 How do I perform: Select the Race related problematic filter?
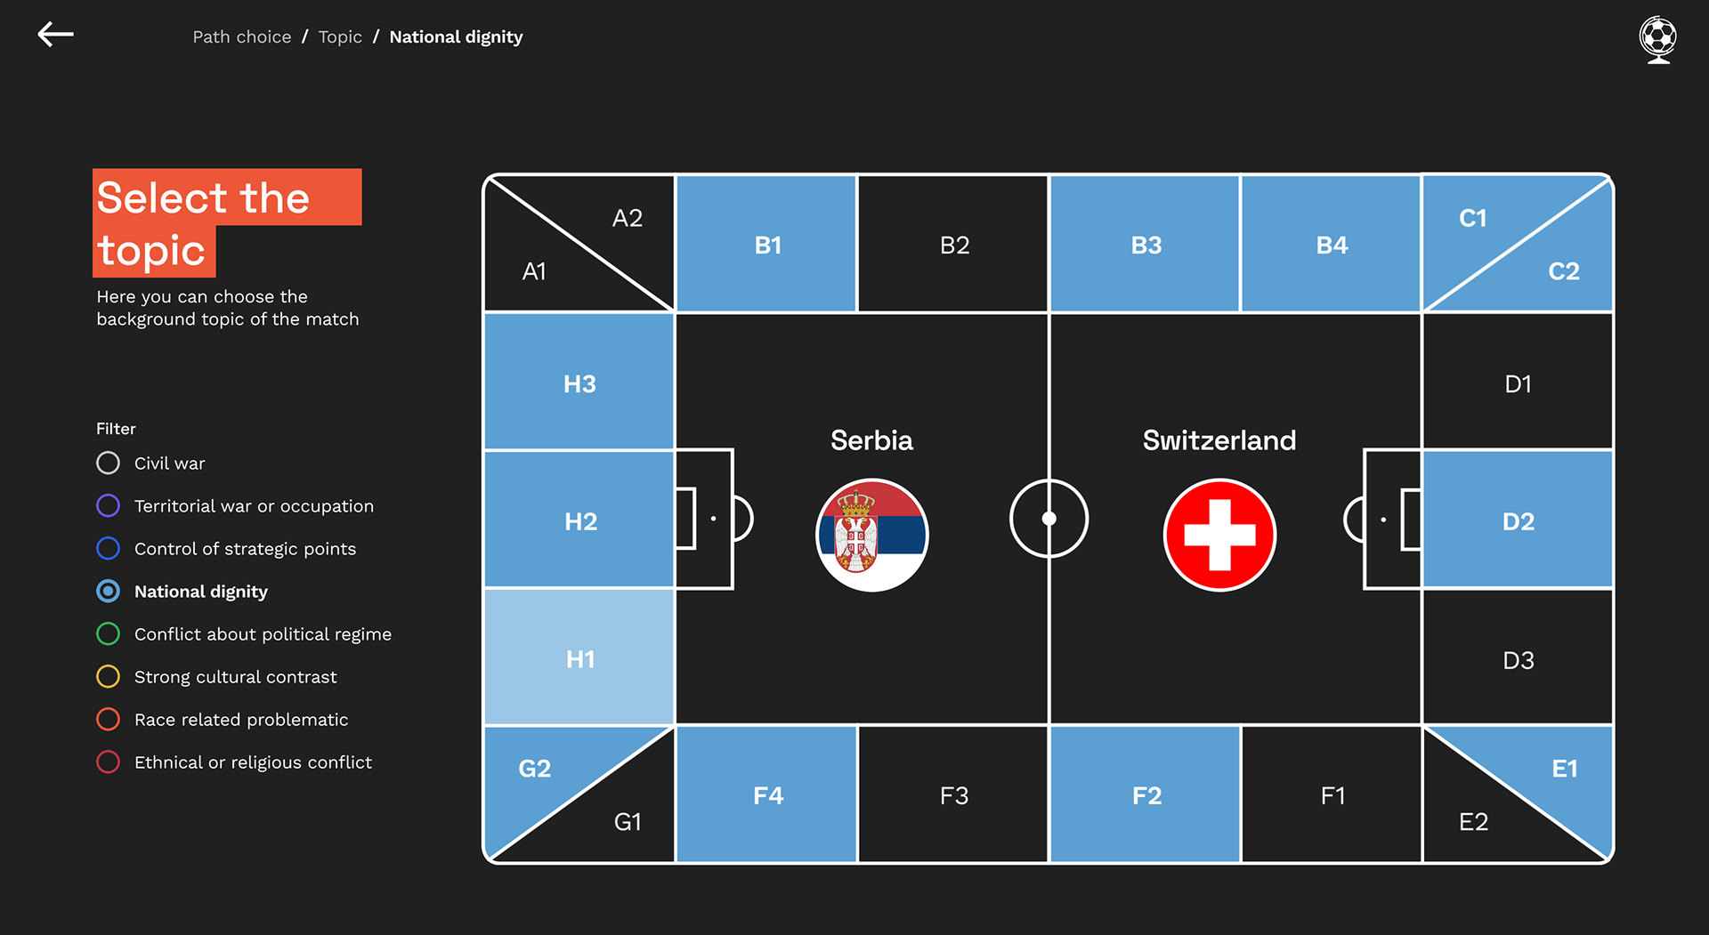click(x=222, y=720)
